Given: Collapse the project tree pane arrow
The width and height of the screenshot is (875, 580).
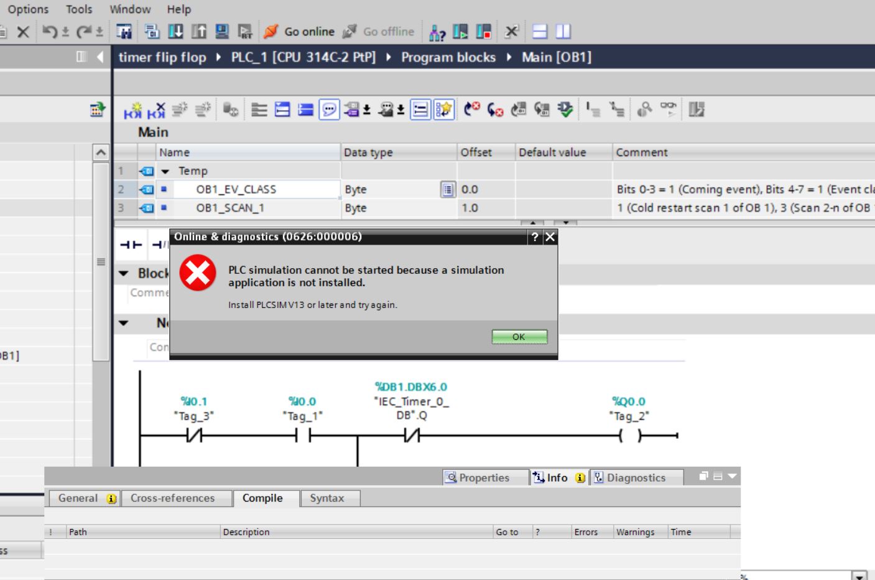Looking at the screenshot, I should tap(100, 57).
